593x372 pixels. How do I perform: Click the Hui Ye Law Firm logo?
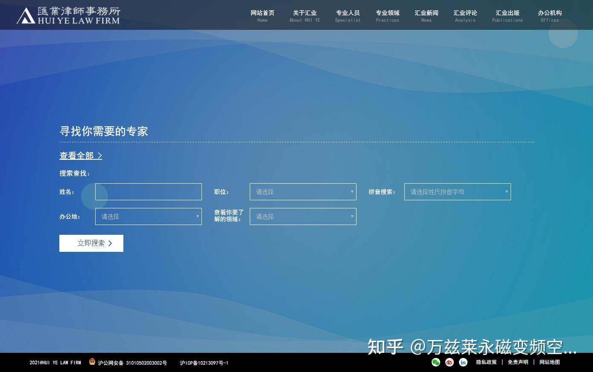click(x=68, y=15)
